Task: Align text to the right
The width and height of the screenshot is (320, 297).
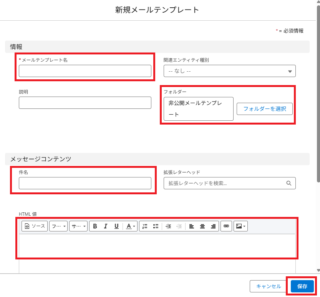Action: pos(213,226)
